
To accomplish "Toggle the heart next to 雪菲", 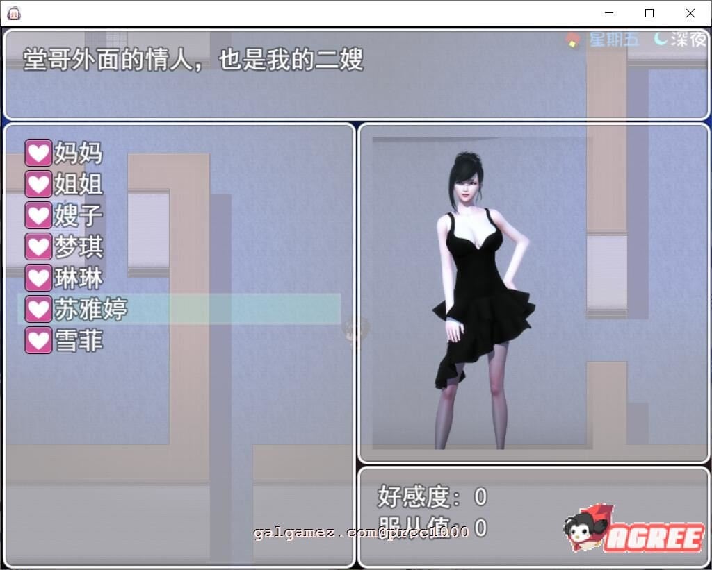I will pyautogui.click(x=38, y=340).
